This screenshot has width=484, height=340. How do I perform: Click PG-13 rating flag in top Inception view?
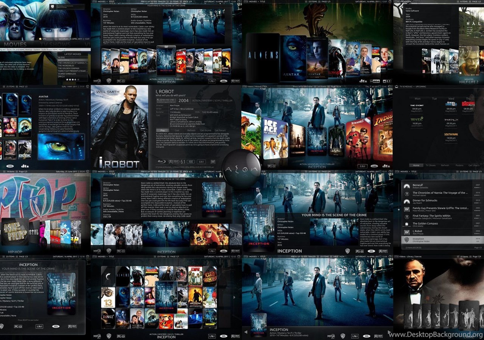(121, 81)
